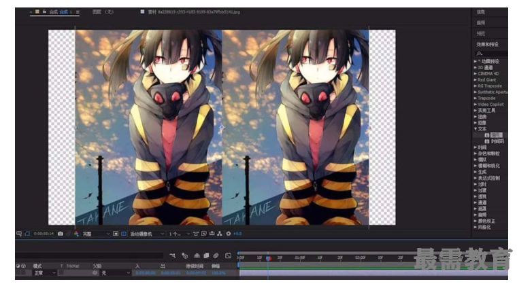Toggle the hide shy layers icon
The image size is (517, 286).
[197, 255]
